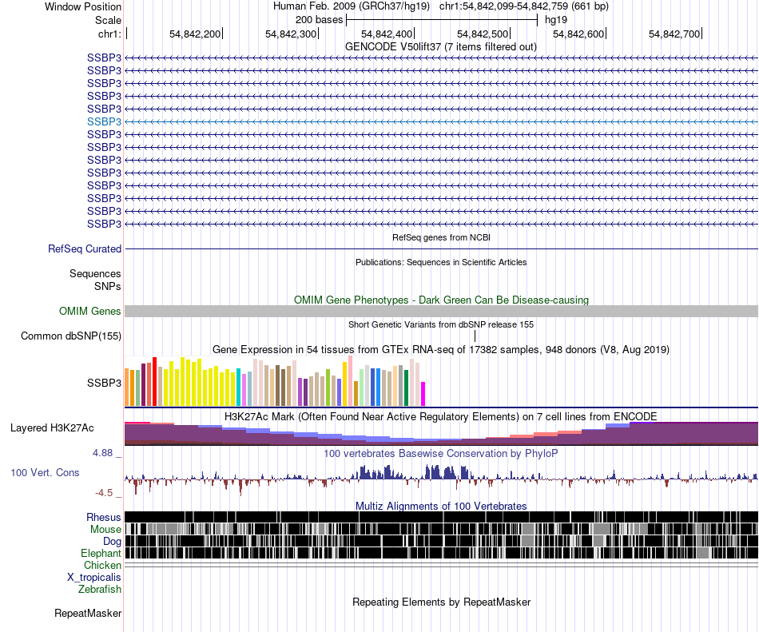
Task: Click the 'Sequences' track label
Action: [95, 273]
